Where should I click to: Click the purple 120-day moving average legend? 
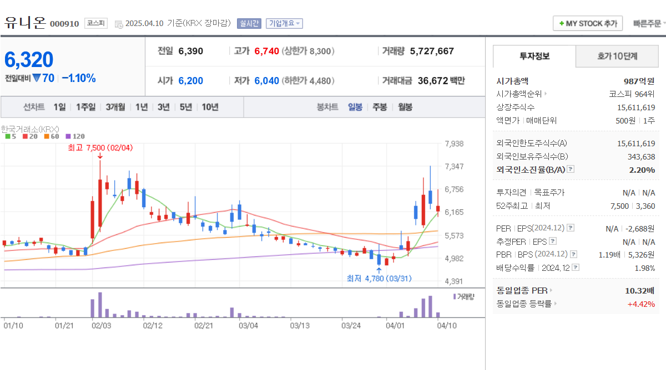point(75,136)
